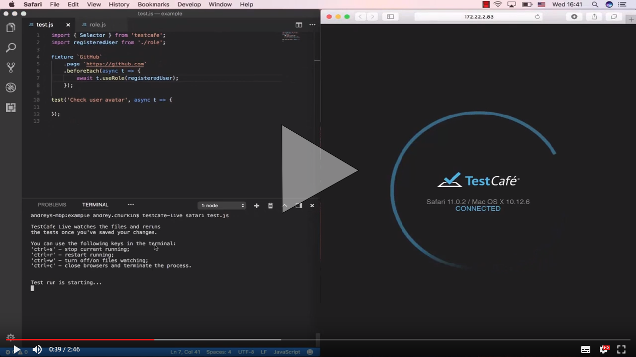This screenshot has height=357, width=636.
Task: Open the Develop menu in the menu bar
Action: [189, 5]
